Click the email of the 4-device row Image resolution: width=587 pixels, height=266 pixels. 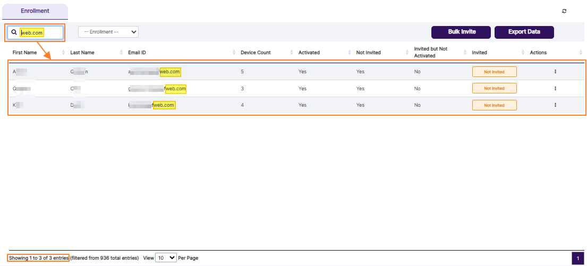(x=152, y=105)
